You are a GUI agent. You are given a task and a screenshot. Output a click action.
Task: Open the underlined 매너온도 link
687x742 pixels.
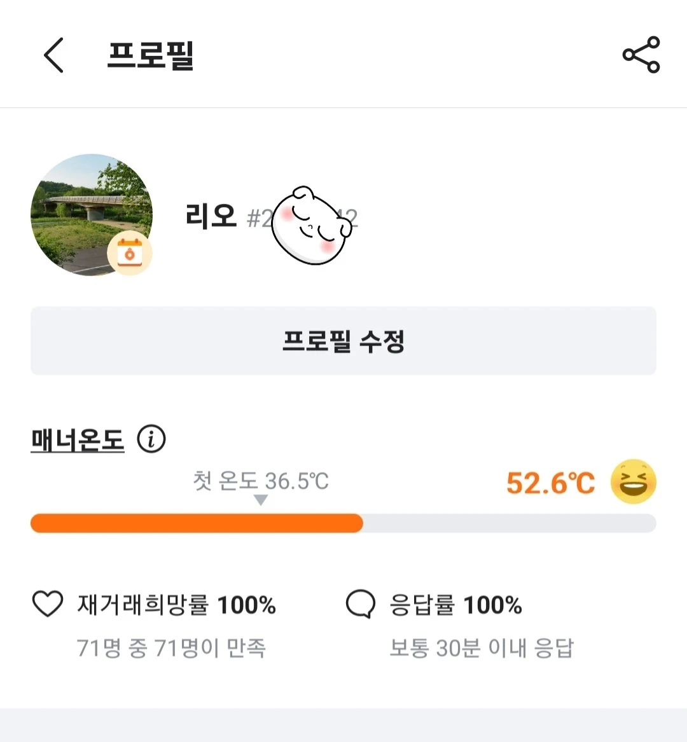[x=78, y=439]
